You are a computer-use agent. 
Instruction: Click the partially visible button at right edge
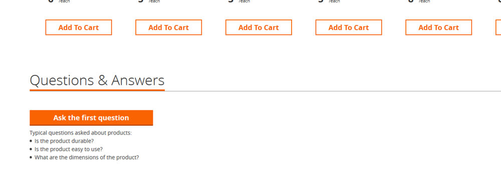[x=498, y=27]
